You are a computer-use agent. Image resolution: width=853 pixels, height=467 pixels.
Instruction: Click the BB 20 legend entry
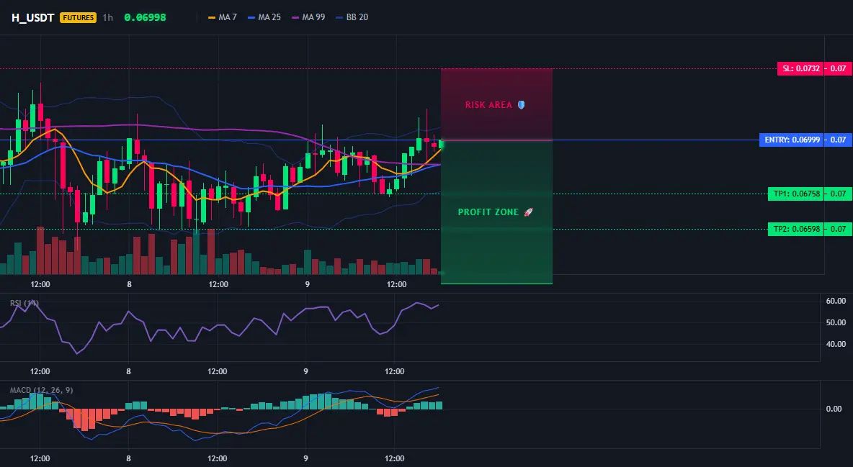pyautogui.click(x=352, y=17)
